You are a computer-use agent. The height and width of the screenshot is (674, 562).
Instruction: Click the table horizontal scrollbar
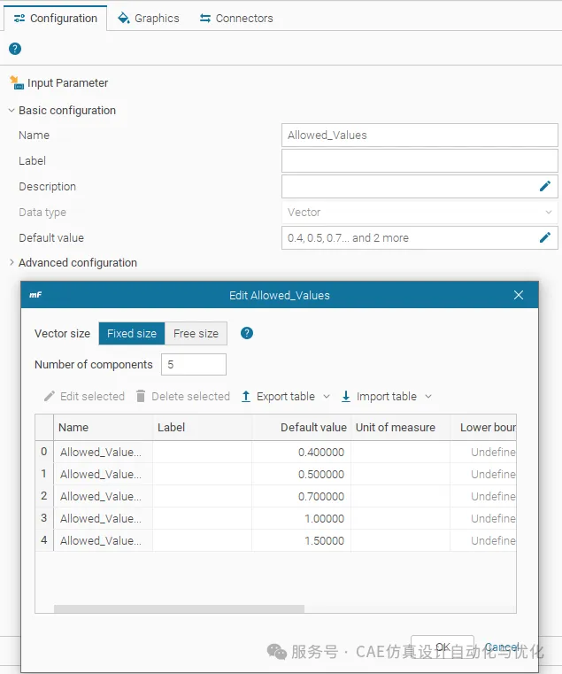tap(179, 608)
